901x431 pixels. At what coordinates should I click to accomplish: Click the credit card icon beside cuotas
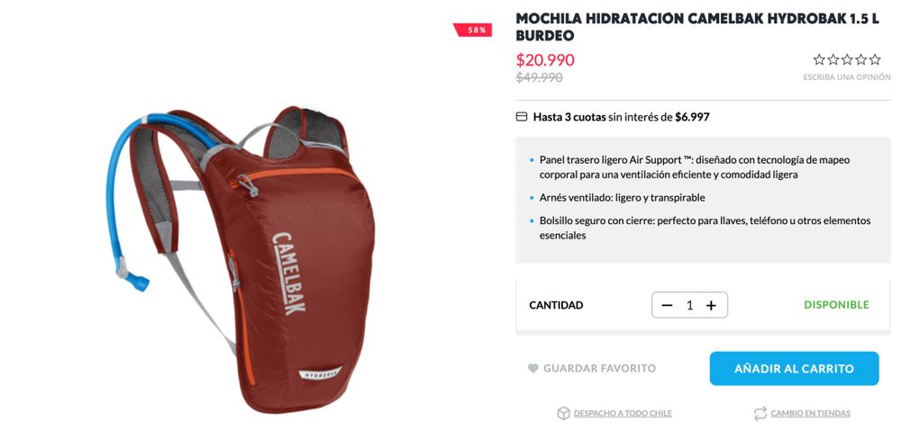522,117
